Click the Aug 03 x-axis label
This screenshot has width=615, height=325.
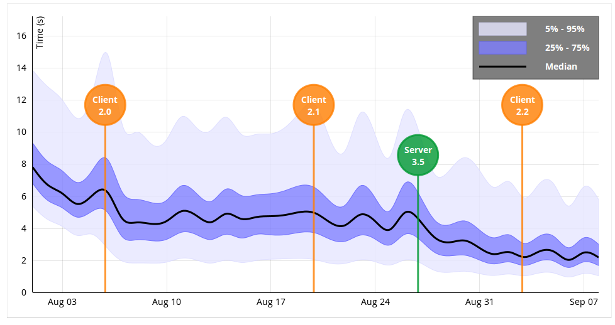point(62,302)
